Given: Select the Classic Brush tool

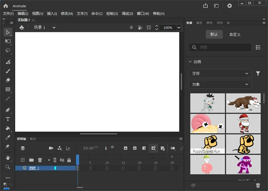Looking at the screenshot, I should [8, 71].
